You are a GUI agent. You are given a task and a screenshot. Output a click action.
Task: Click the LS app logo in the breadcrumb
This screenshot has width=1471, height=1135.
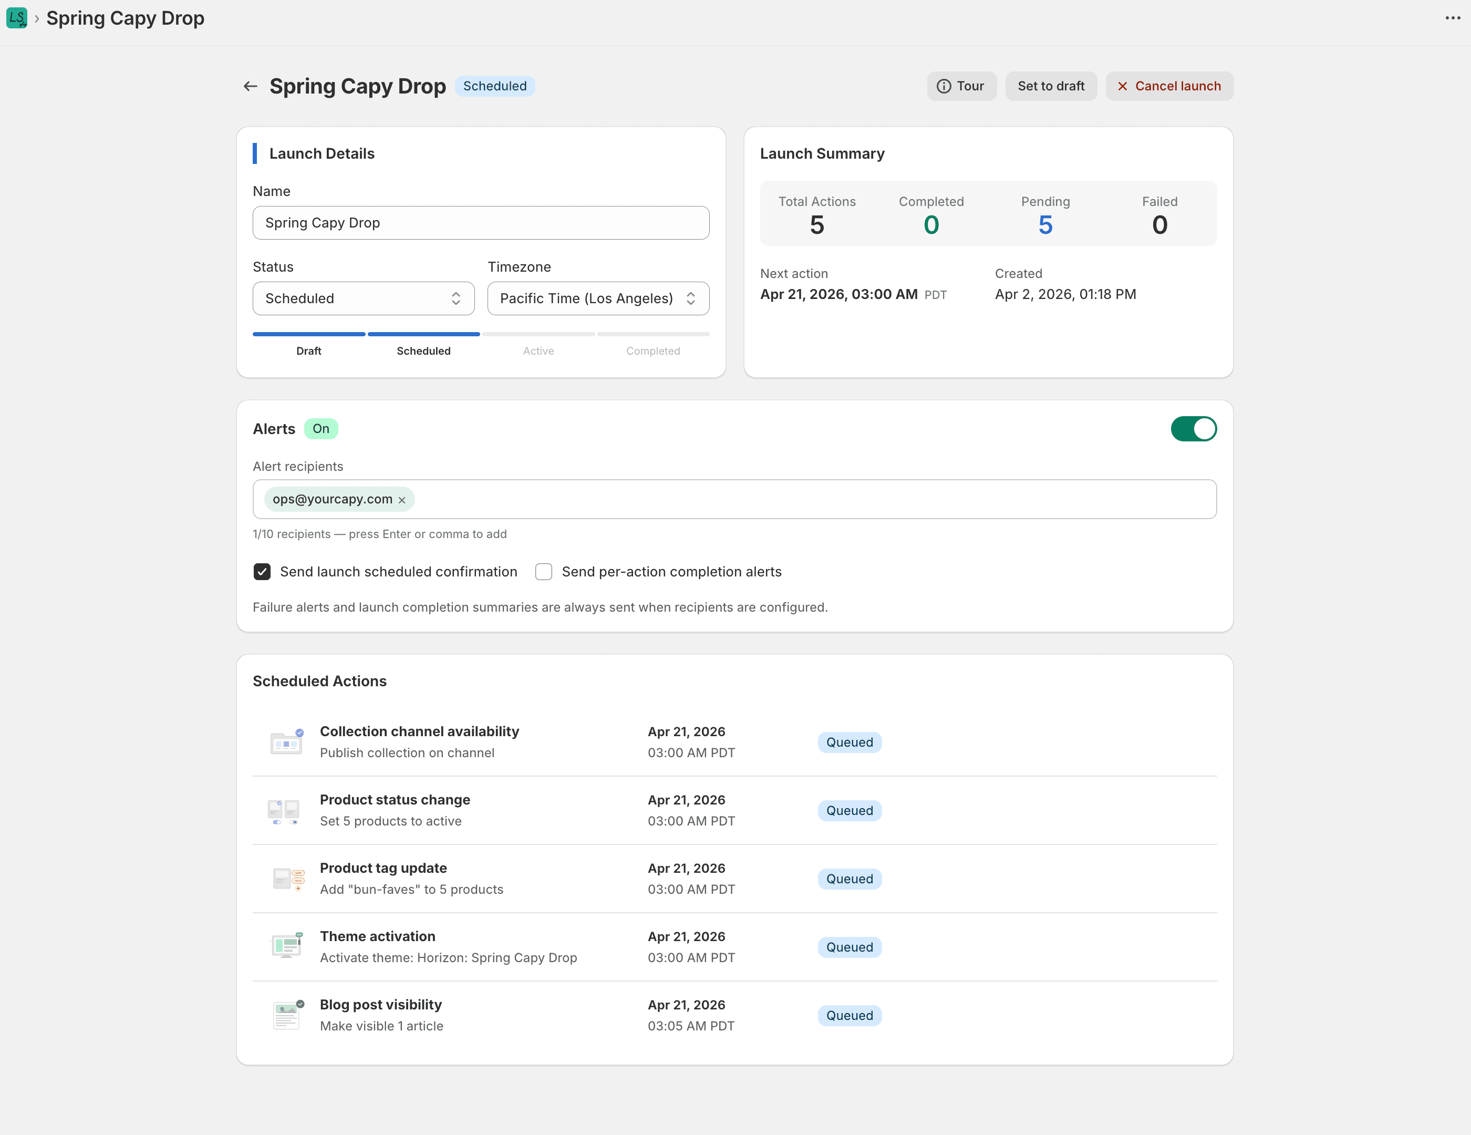(17, 18)
